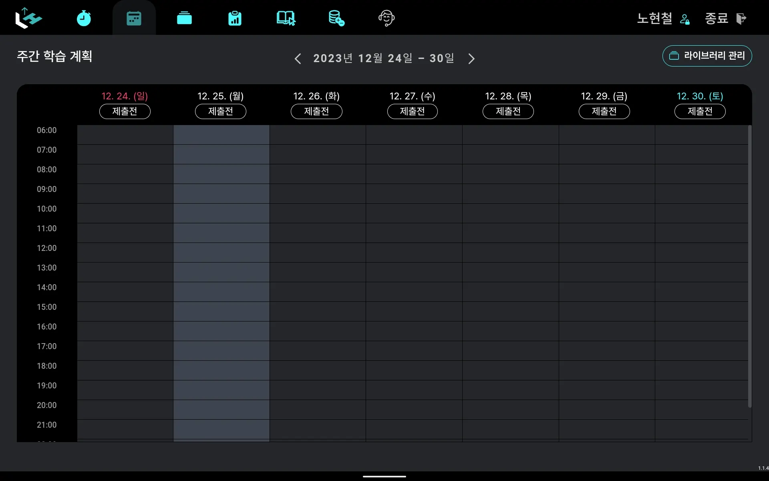This screenshot has width=769, height=481.
Task: Open the stopwatch timer icon
Action: (x=84, y=18)
